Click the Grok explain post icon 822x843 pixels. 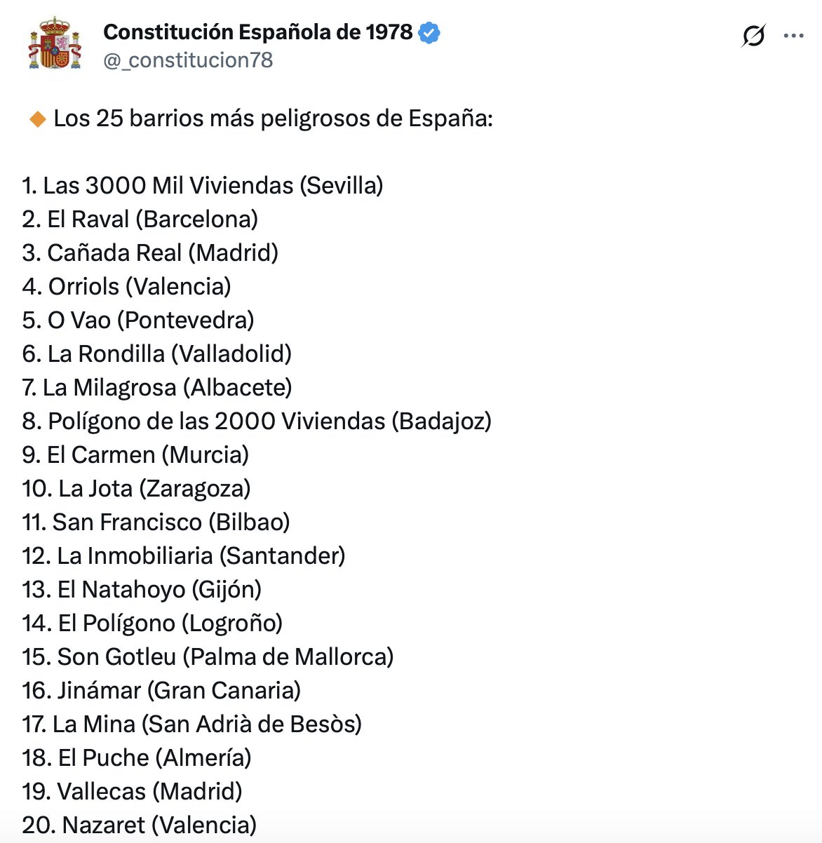tap(753, 36)
